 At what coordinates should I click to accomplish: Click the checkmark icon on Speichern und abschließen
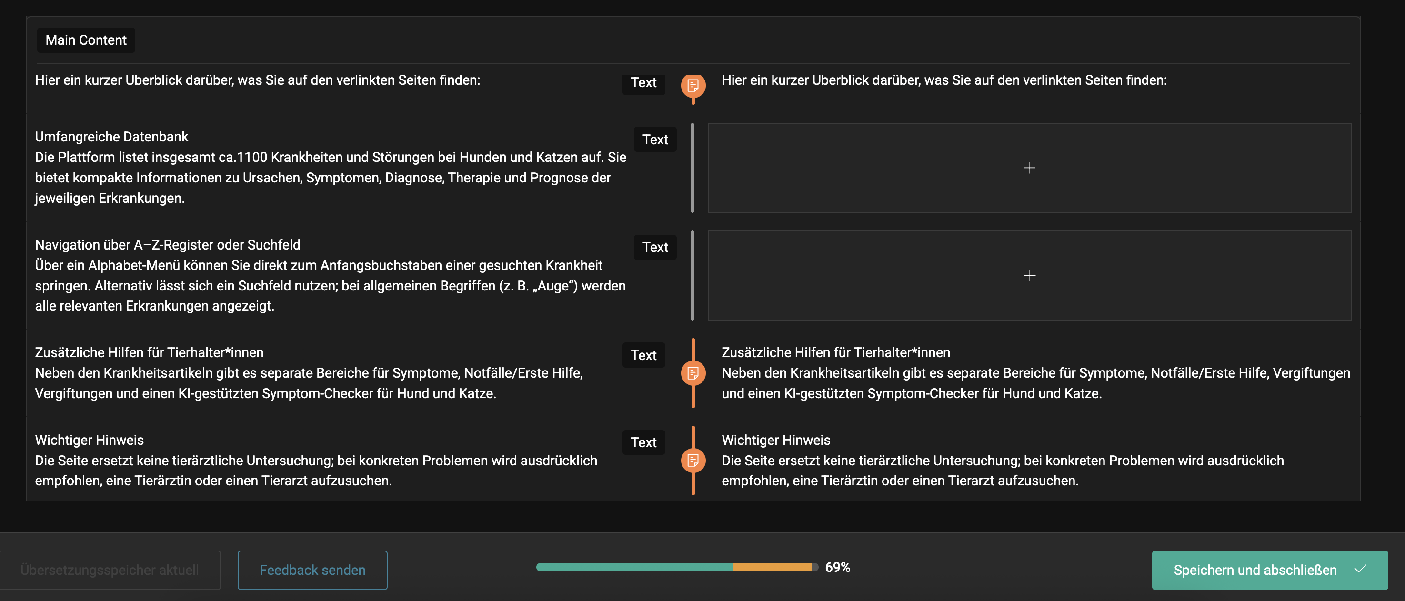pyautogui.click(x=1360, y=570)
